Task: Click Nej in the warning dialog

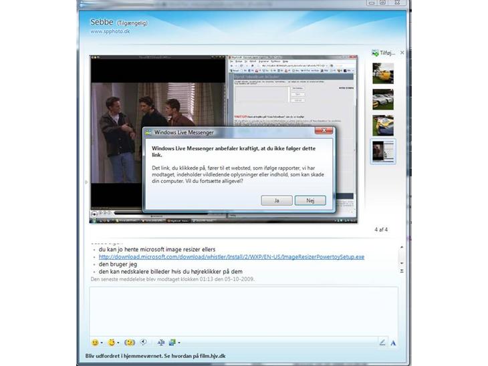Action: [310, 200]
